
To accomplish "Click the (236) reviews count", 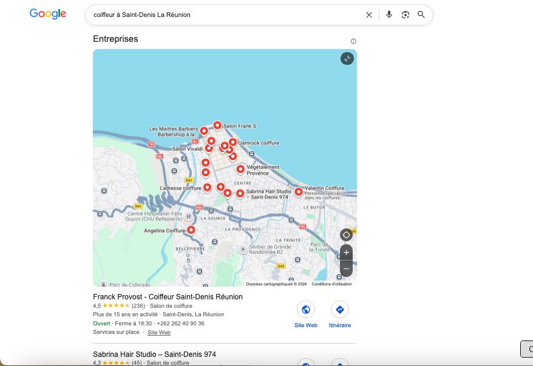I will pyautogui.click(x=138, y=305).
